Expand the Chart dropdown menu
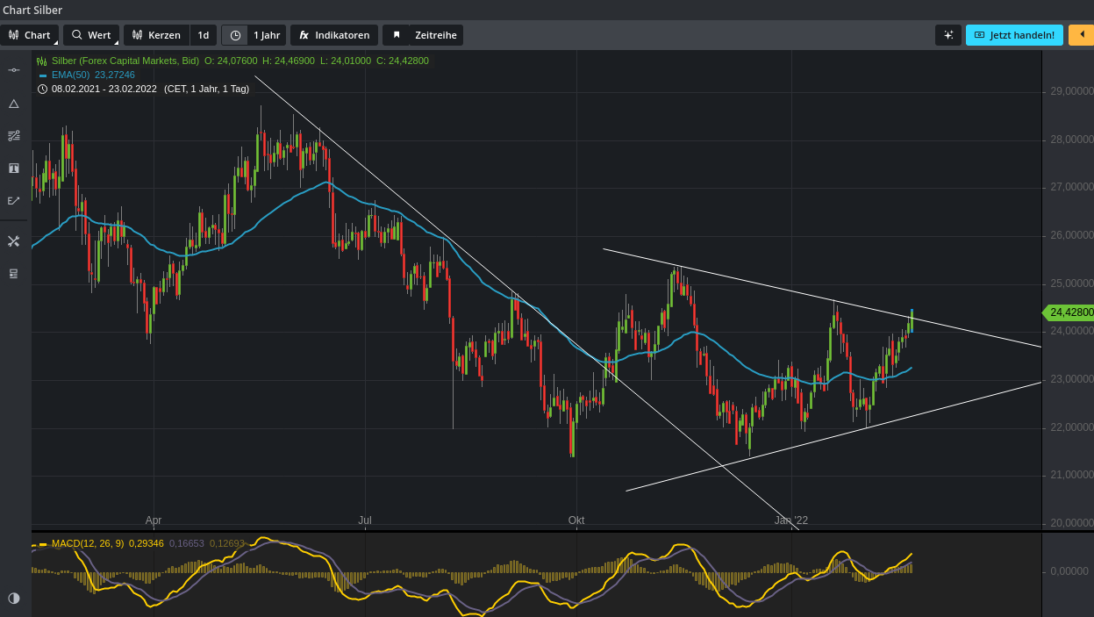This screenshot has width=1094, height=617. click(30, 35)
